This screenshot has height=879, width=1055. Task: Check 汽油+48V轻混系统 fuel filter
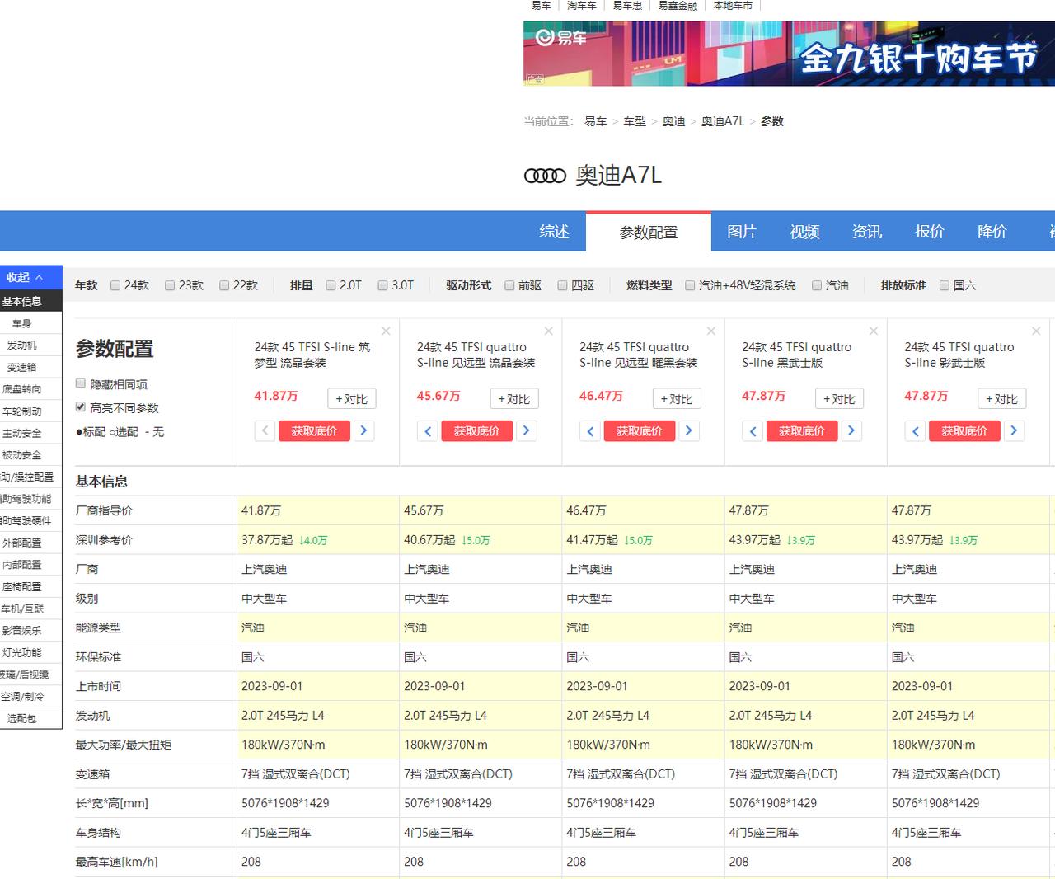pos(690,285)
